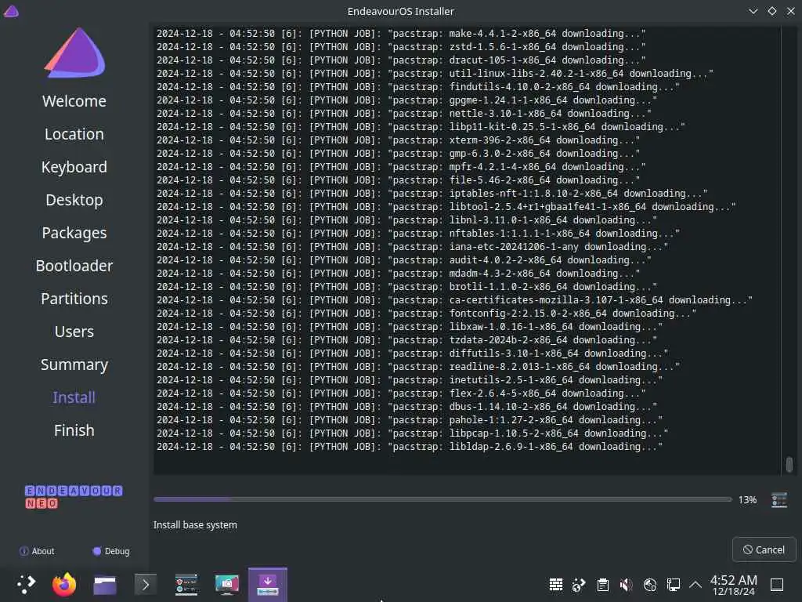The width and height of the screenshot is (802, 602).
Task: Select the Packages step in sidebar
Action: (x=74, y=233)
